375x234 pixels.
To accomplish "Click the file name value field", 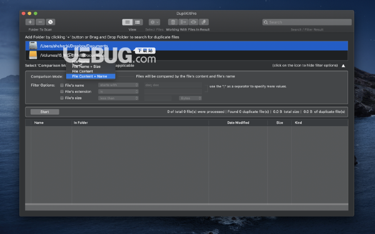I will coord(173,85).
